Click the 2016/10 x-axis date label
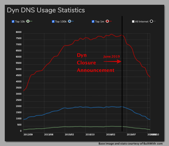The image size is (169, 146). tap(90, 134)
